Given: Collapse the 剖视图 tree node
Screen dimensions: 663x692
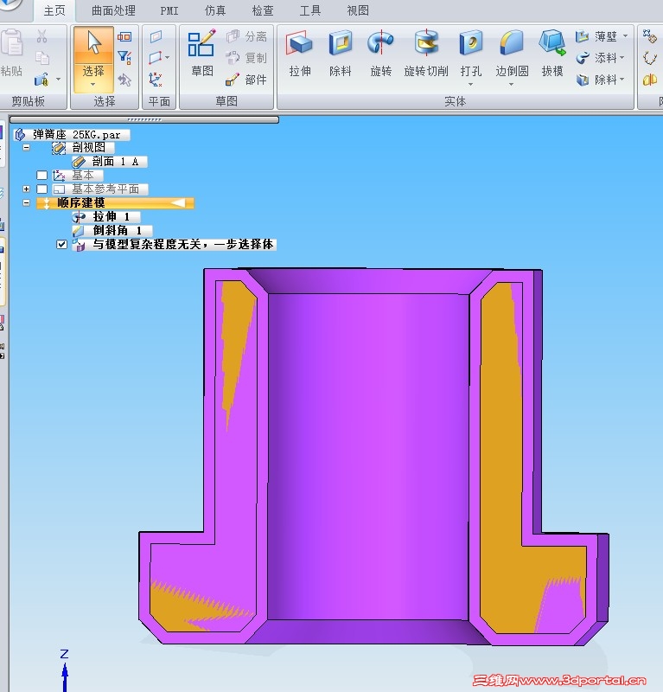Looking at the screenshot, I should [27, 147].
